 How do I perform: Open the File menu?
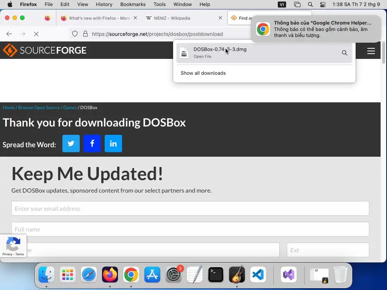[49, 5]
